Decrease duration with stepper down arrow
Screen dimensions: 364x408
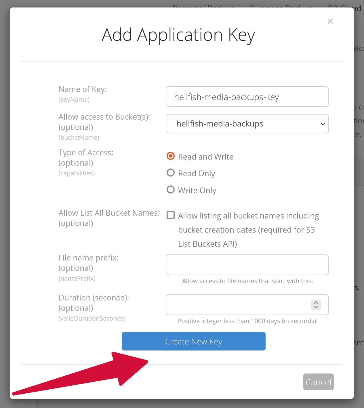pyautogui.click(x=316, y=307)
